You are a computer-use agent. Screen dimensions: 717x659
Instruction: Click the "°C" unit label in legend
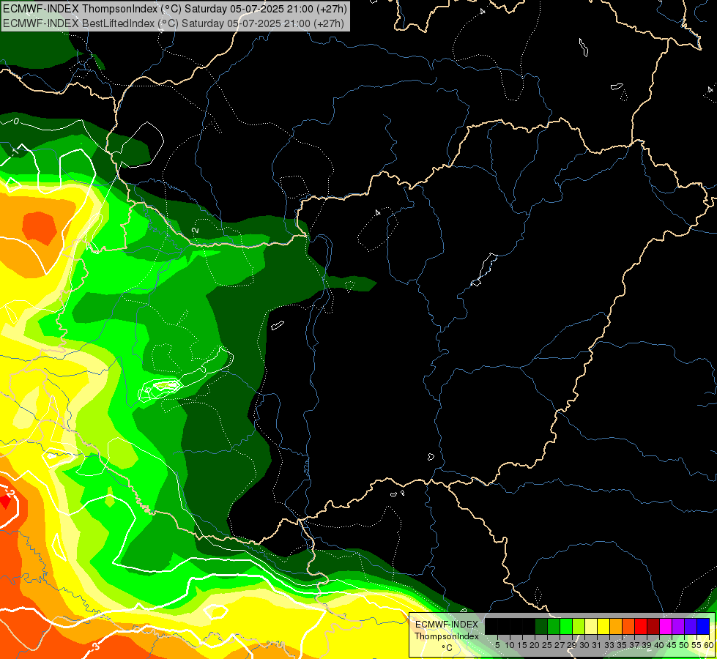(x=447, y=648)
